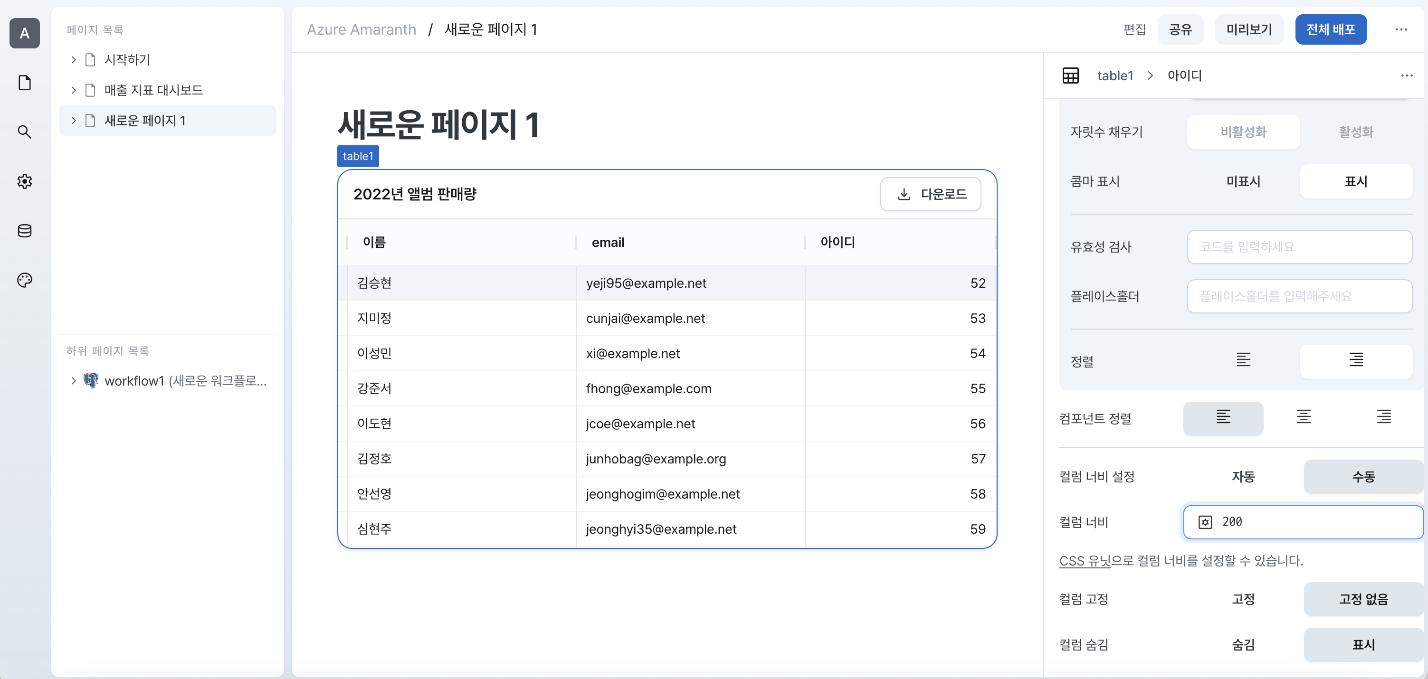Click cell fhong@example.com
This screenshot has height=679, width=1428.
point(690,388)
